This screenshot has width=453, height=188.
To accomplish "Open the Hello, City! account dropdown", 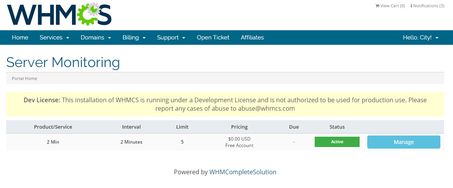I will (x=421, y=38).
